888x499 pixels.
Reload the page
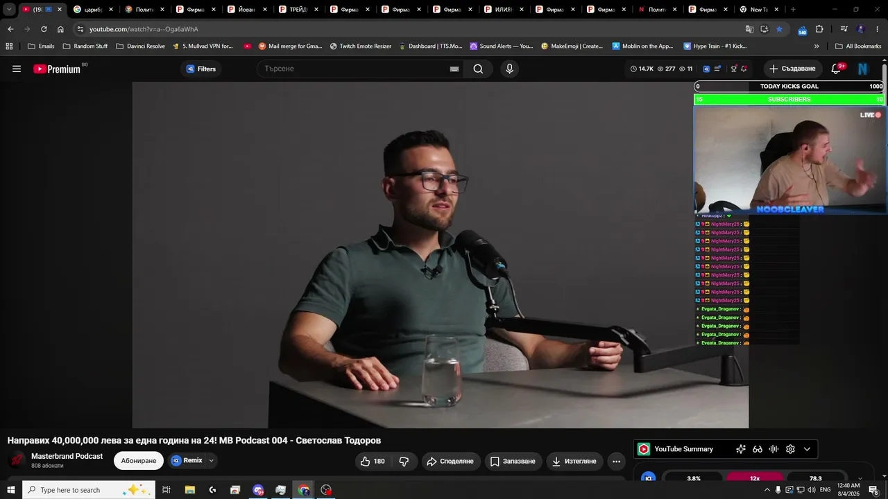coord(44,29)
